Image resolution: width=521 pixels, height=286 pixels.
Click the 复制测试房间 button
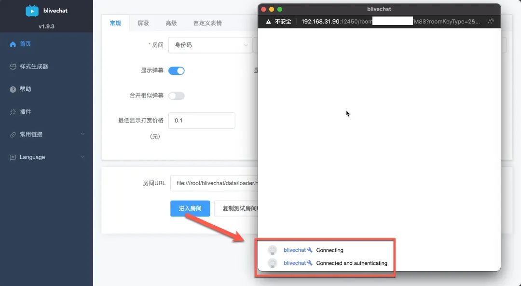(236, 209)
